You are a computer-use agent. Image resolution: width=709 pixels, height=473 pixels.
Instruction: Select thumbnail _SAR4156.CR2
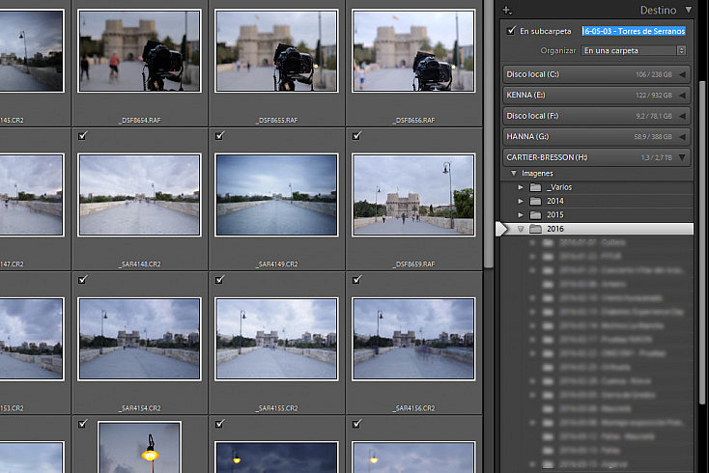pyautogui.click(x=413, y=339)
